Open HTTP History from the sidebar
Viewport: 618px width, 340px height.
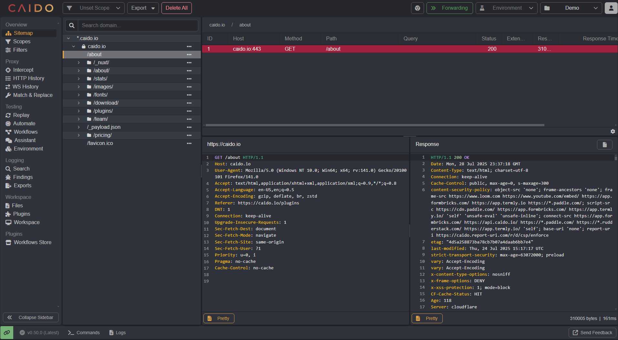tap(28, 78)
